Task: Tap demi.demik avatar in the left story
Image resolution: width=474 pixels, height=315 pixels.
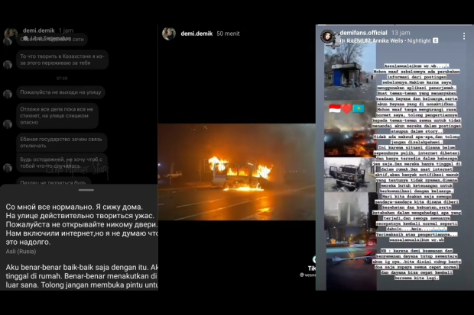Action: click(x=11, y=34)
